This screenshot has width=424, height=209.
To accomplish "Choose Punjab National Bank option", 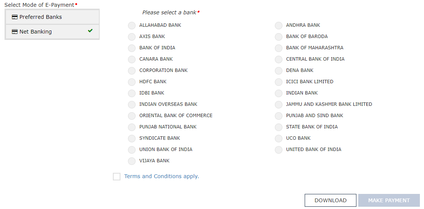I will pos(132,127).
